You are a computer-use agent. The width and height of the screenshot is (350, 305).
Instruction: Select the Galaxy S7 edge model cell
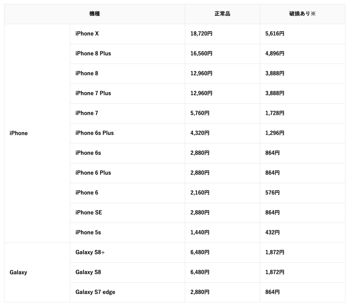tap(127, 292)
